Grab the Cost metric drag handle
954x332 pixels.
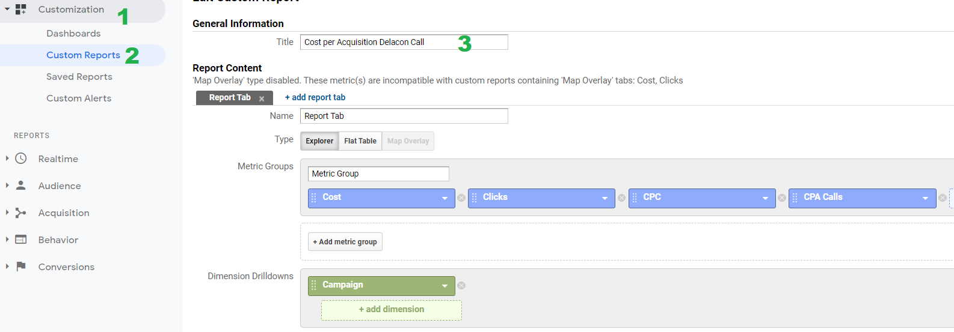313,198
